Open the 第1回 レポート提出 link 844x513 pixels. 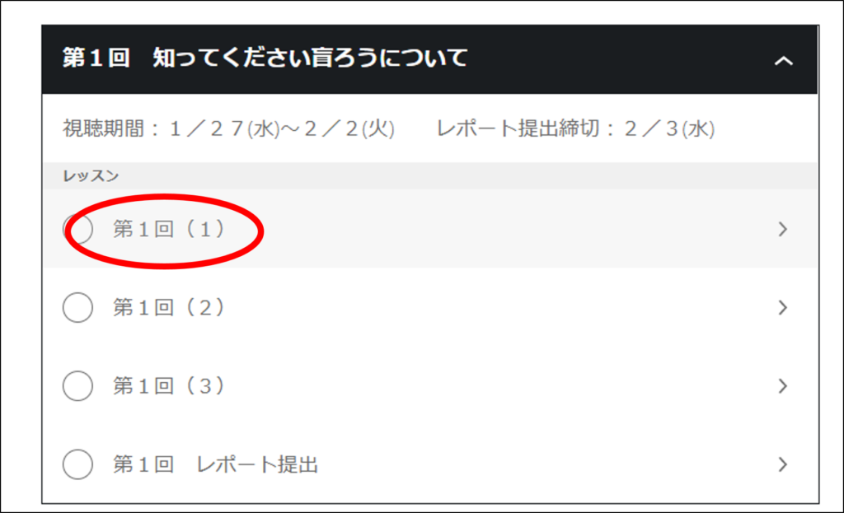215,464
